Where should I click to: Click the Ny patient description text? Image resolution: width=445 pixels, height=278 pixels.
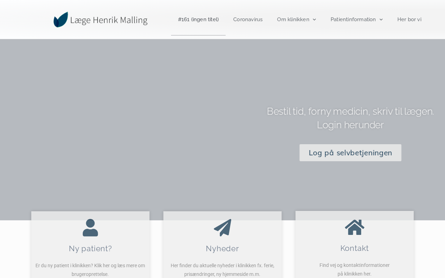pyautogui.click(x=90, y=270)
